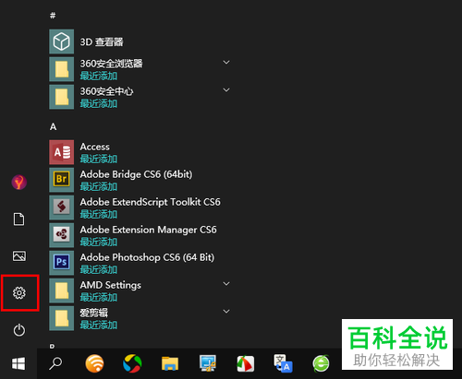462x379 pixels.
Task: Click the # section letter header
Action: point(53,16)
